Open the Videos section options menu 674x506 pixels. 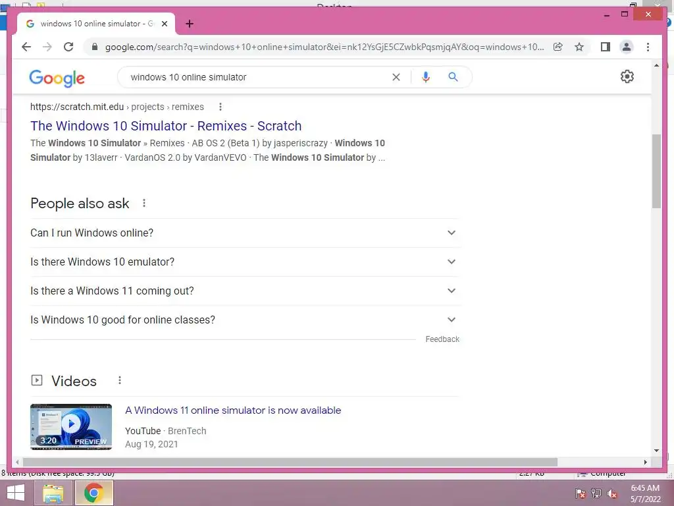120,380
